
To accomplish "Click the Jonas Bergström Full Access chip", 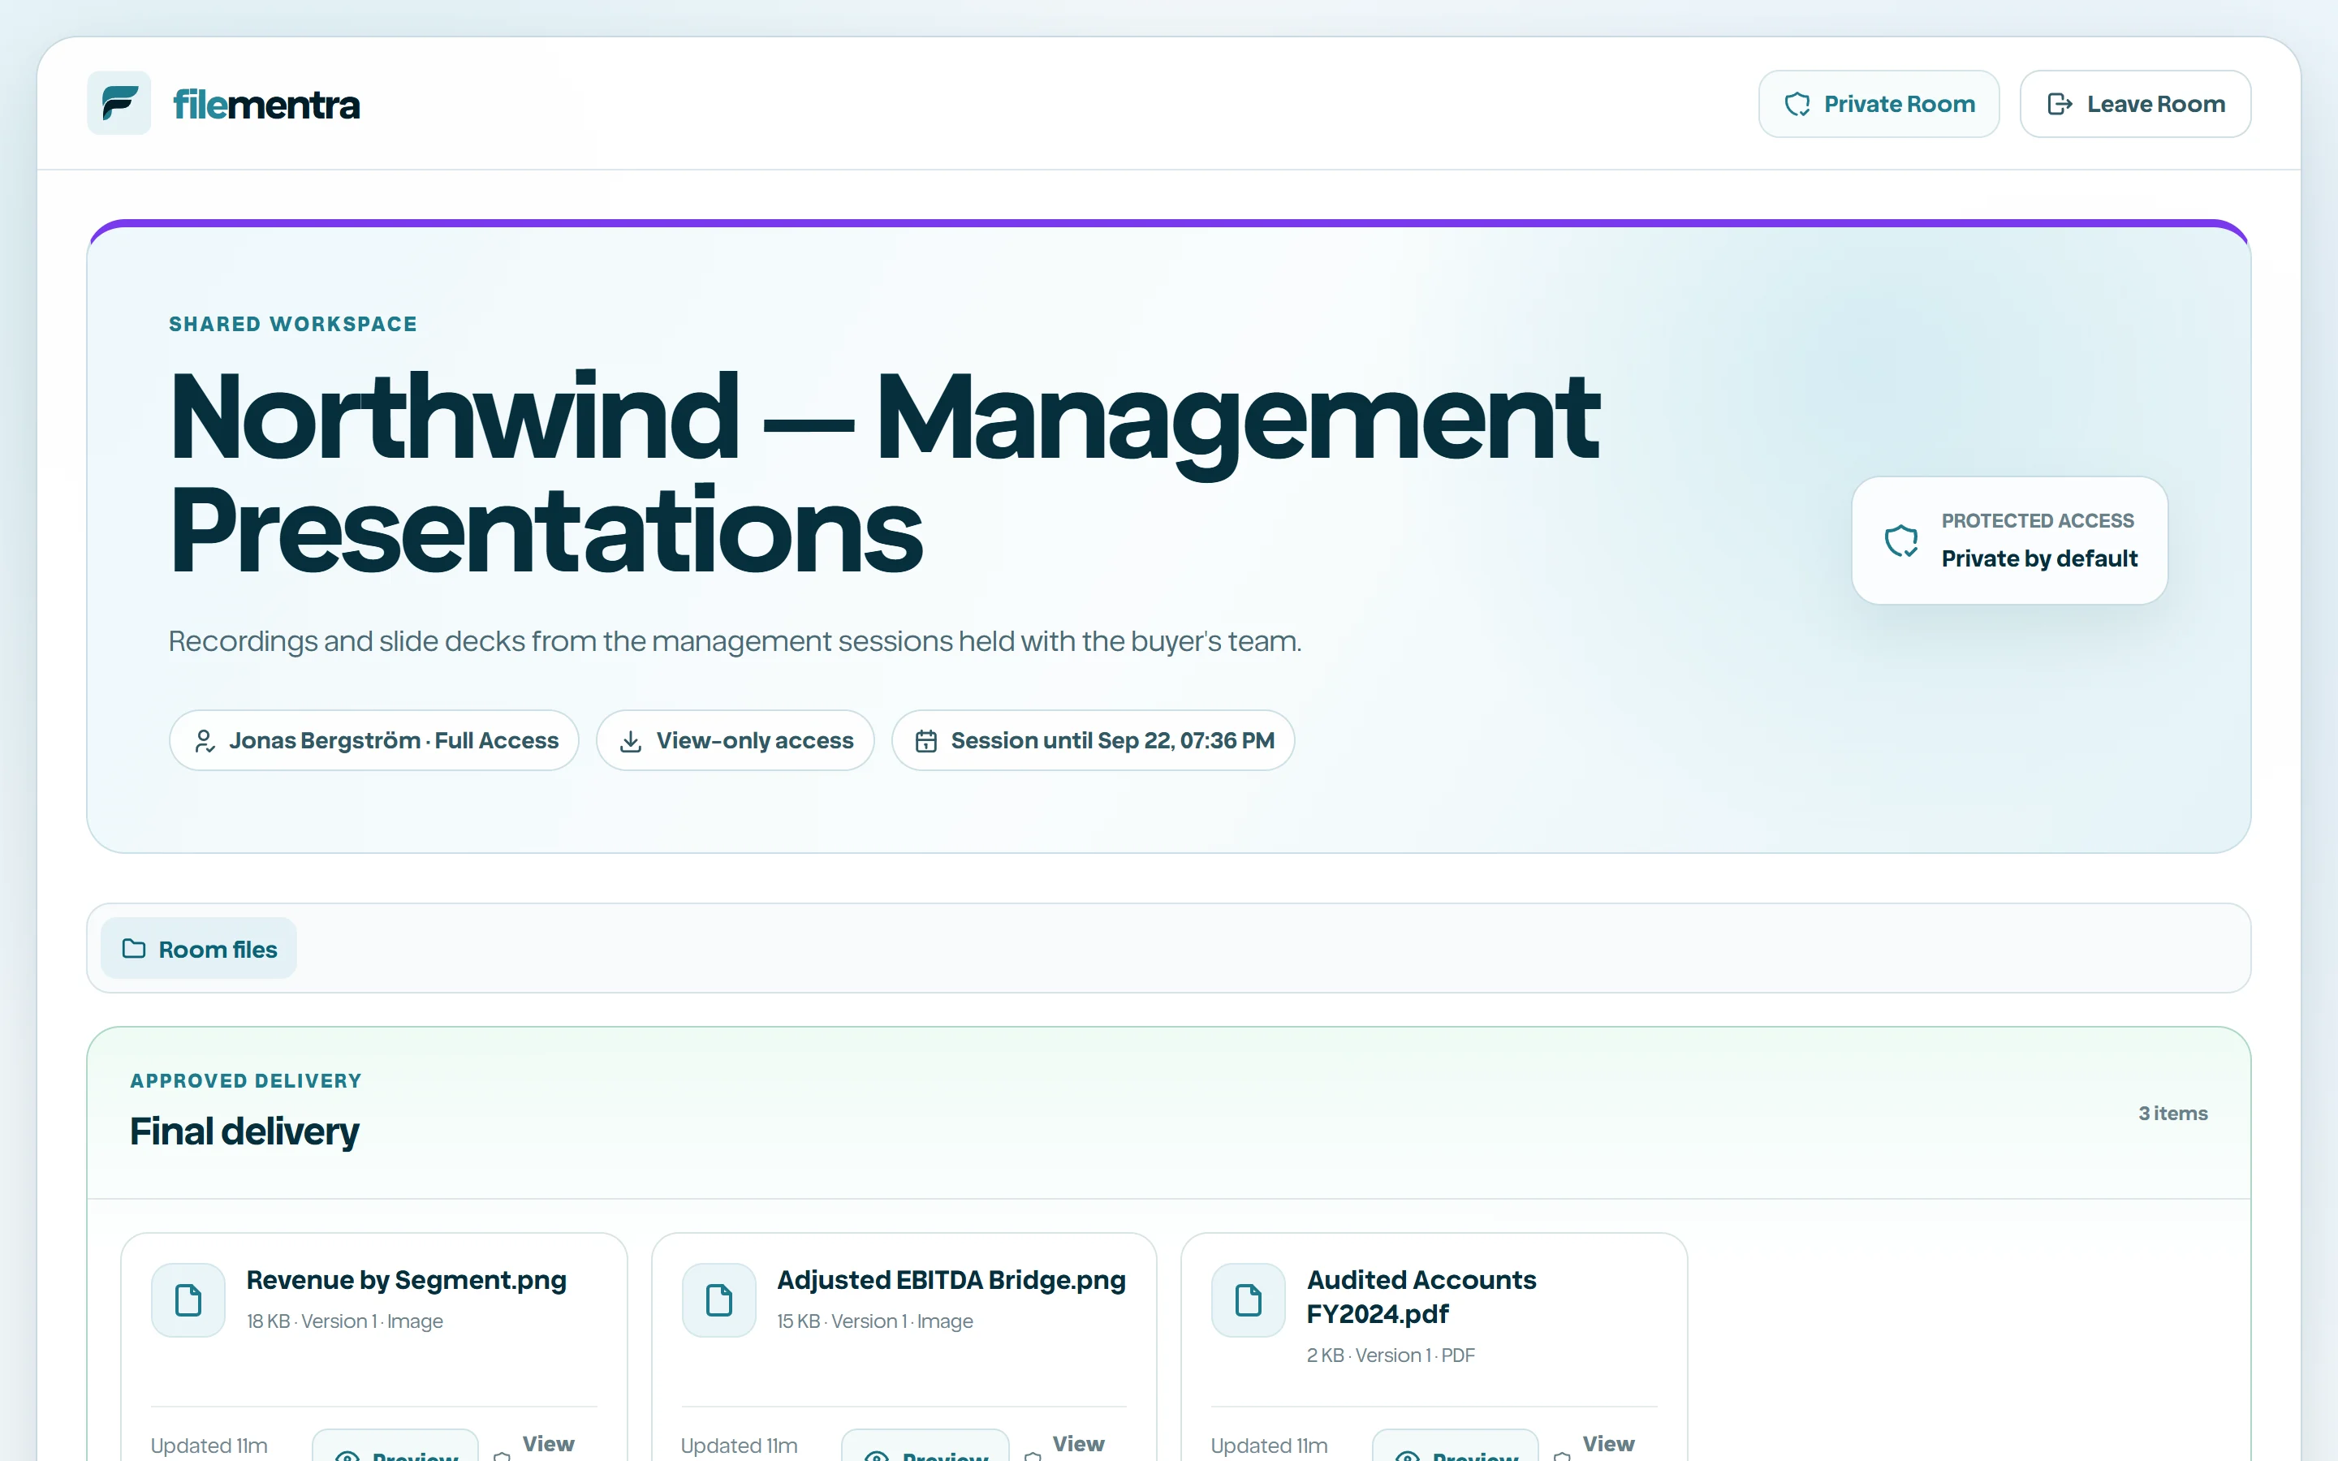I will pyautogui.click(x=374, y=740).
